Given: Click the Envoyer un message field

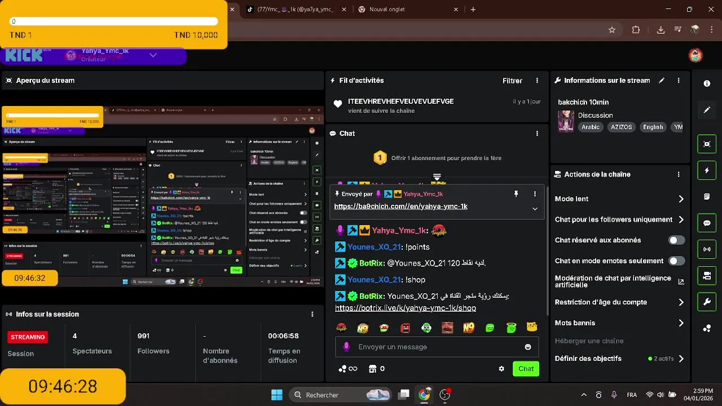Looking at the screenshot, I should 437,347.
